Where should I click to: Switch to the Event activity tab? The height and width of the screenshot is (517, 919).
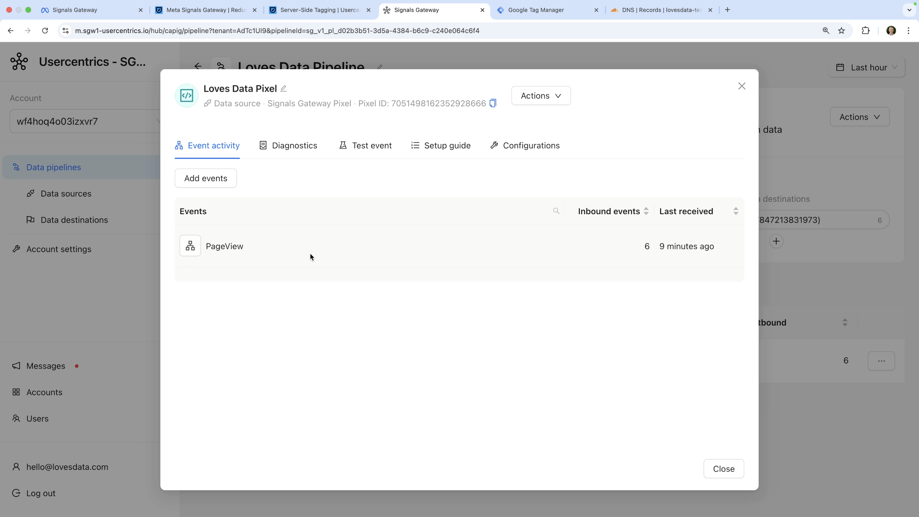pyautogui.click(x=207, y=146)
